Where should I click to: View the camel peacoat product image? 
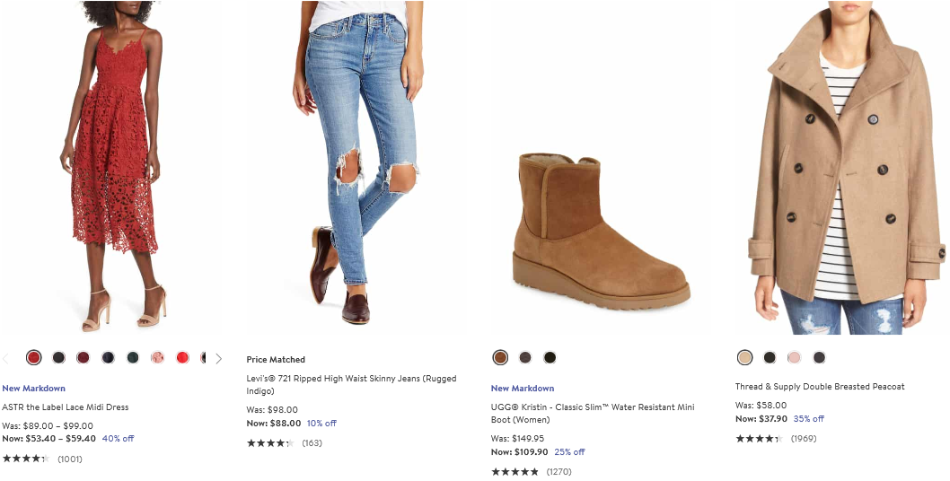point(843,167)
